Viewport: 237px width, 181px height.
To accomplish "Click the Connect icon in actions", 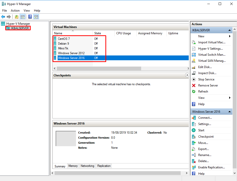I will (194, 118).
